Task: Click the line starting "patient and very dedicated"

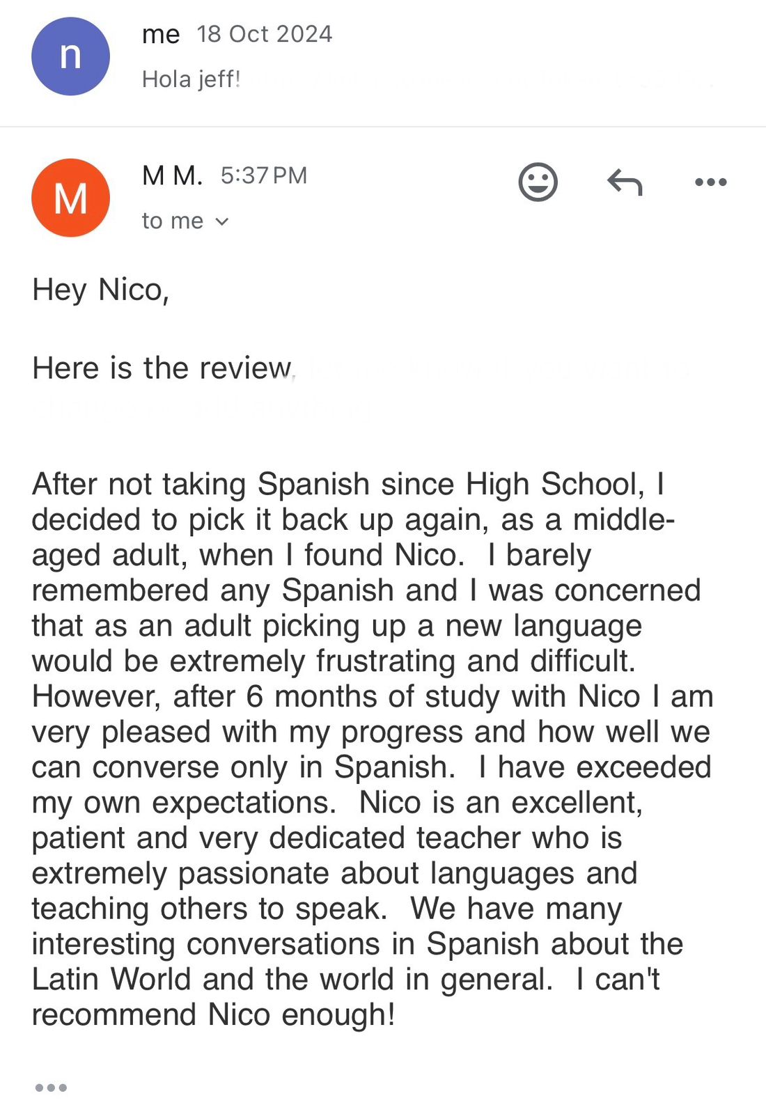Action: coord(327,838)
